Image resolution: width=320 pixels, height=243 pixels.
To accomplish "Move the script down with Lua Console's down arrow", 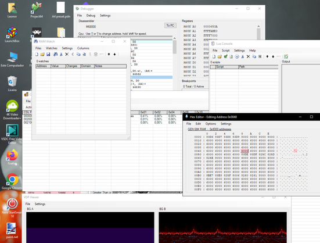I will coord(273,56).
